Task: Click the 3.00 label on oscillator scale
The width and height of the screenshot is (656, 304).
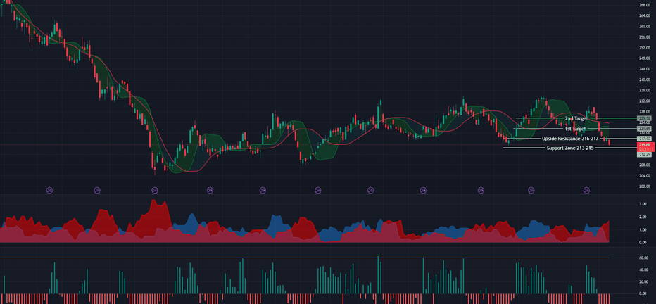Action: click(x=643, y=204)
